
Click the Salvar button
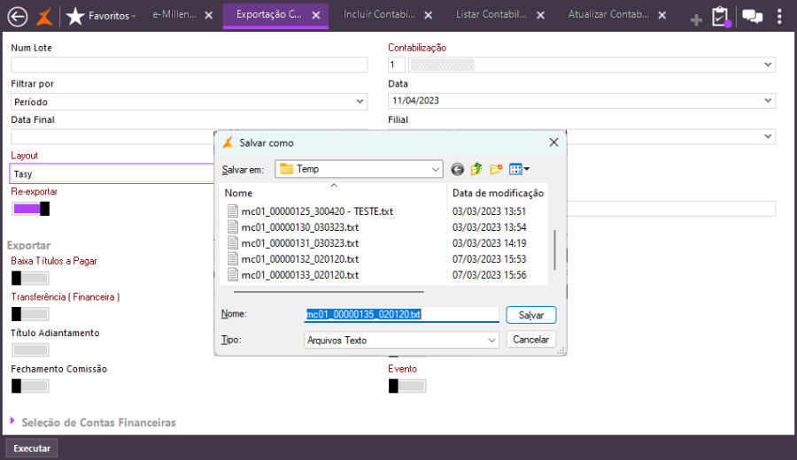tap(531, 315)
